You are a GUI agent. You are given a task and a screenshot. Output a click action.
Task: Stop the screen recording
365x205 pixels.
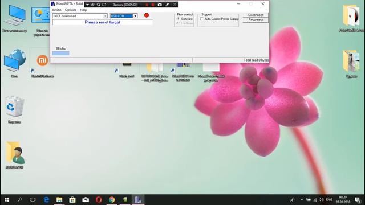click(x=153, y=5)
